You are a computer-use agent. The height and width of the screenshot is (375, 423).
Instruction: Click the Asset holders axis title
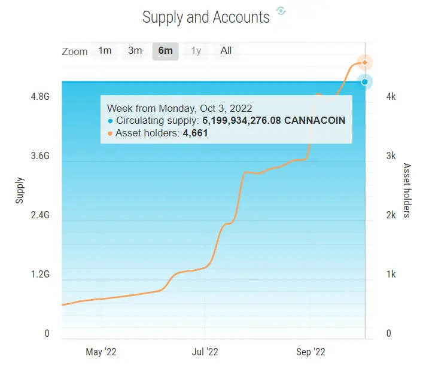407,190
